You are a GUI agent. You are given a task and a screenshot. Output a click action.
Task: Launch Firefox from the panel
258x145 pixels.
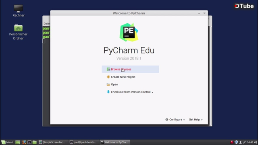tap(24, 142)
